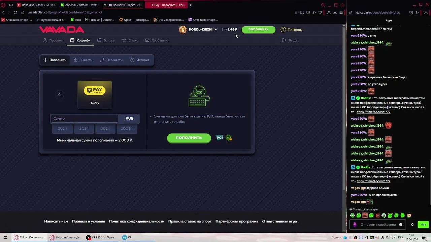This screenshot has width=431, height=242.
Task: Open t.me/sports877 link in chat
Action: 366,29
